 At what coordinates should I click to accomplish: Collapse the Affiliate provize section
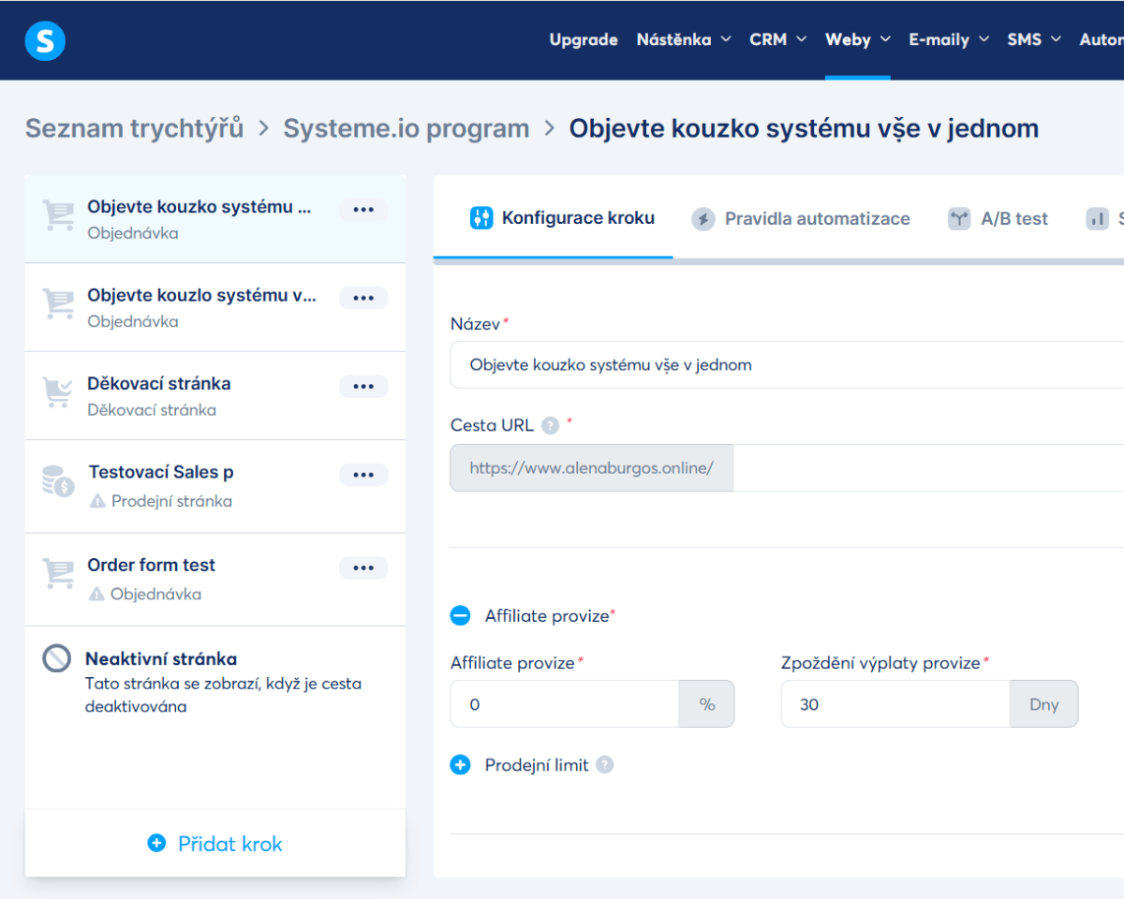[x=460, y=615]
